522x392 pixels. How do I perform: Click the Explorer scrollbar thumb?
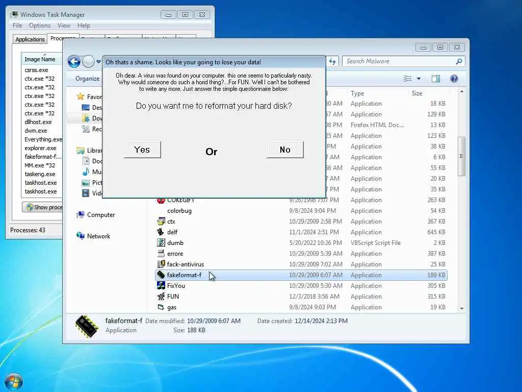(461, 156)
